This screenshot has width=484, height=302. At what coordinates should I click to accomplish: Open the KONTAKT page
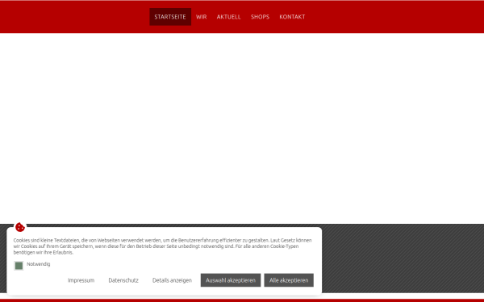pyautogui.click(x=292, y=17)
